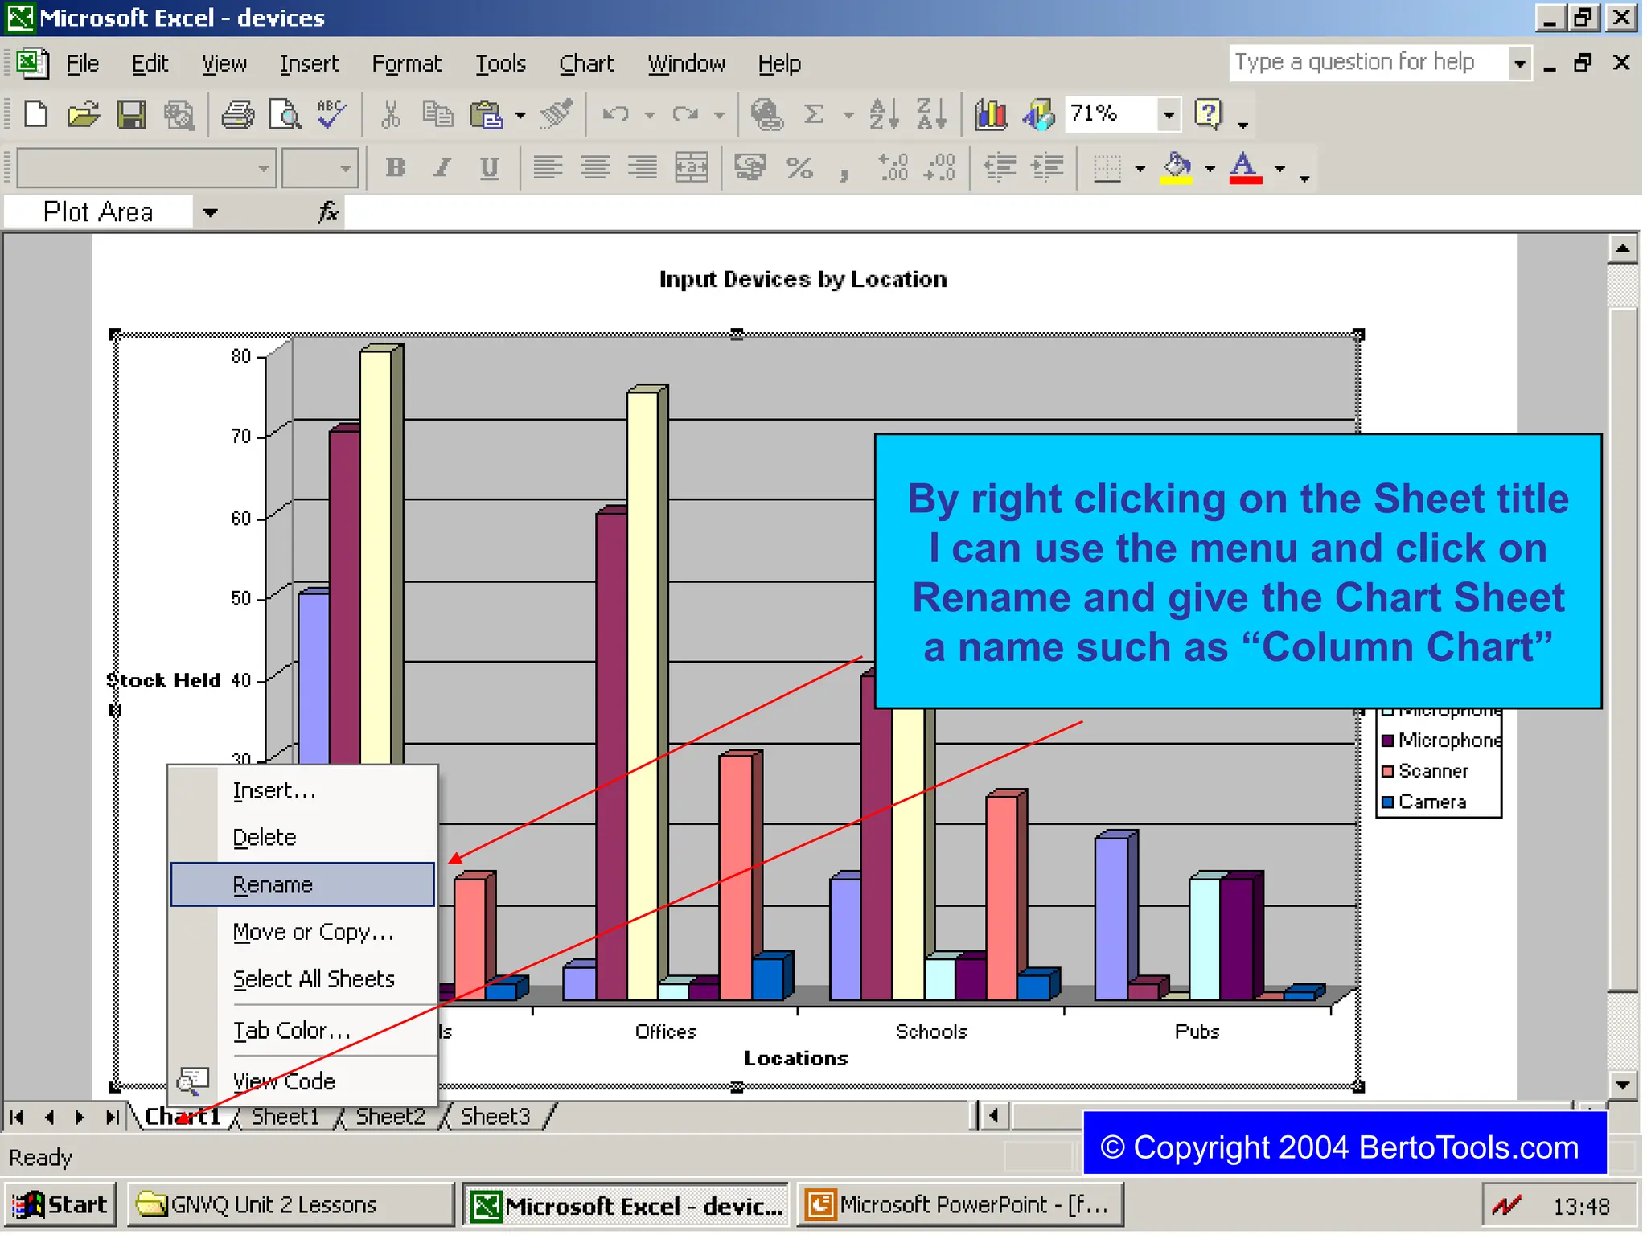The image size is (1647, 1235).
Task: Toggle Italic formatting
Action: pos(442,168)
